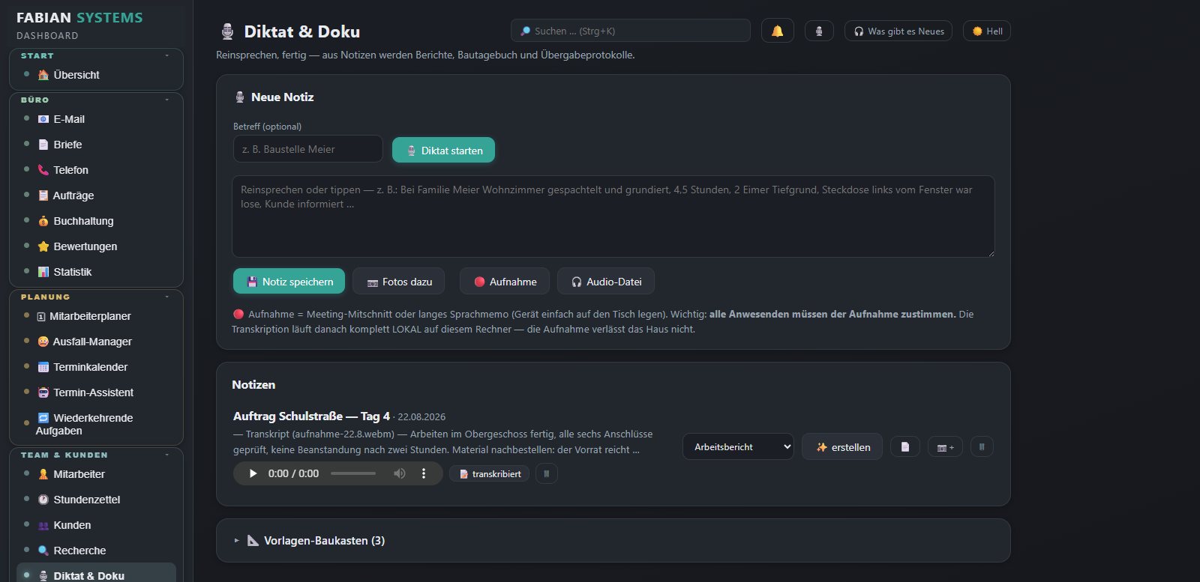Click the Diktat starten button

443,150
